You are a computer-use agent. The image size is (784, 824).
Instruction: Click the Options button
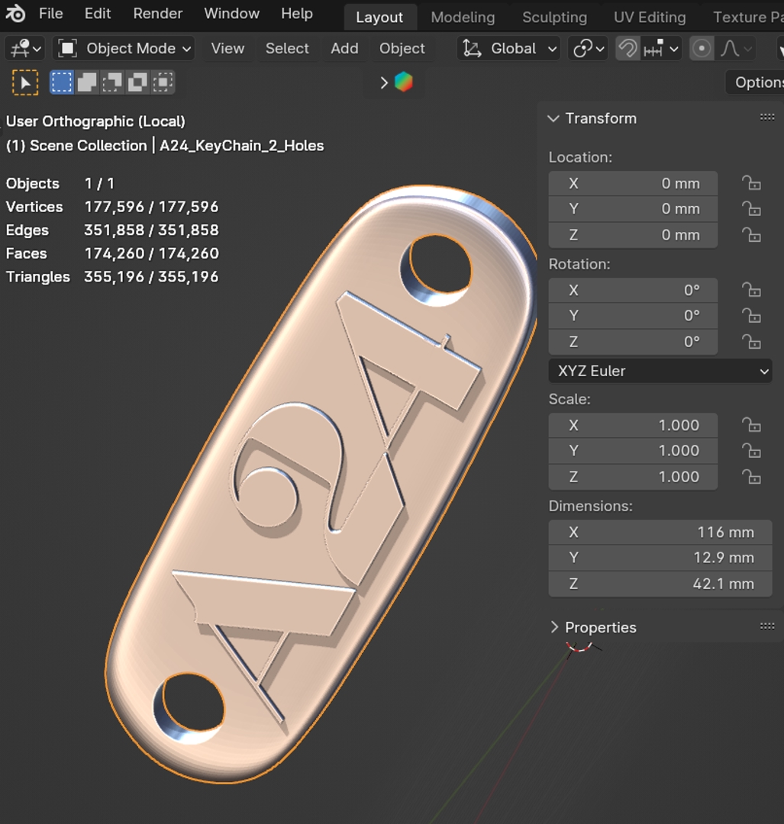click(x=757, y=82)
